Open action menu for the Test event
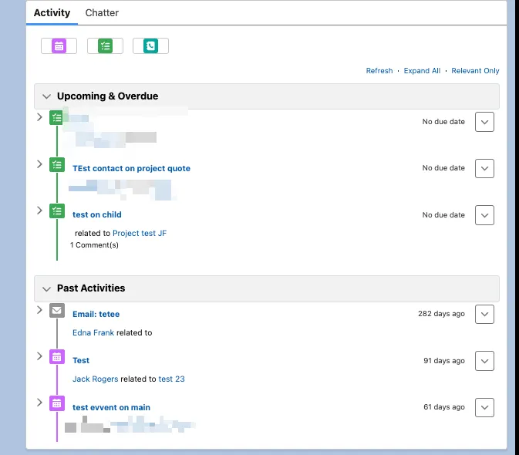This screenshot has width=519, height=455. point(484,361)
